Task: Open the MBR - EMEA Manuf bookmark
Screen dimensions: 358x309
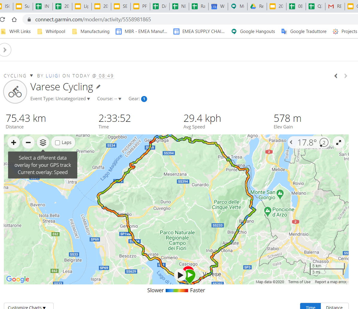Action: (x=142, y=31)
